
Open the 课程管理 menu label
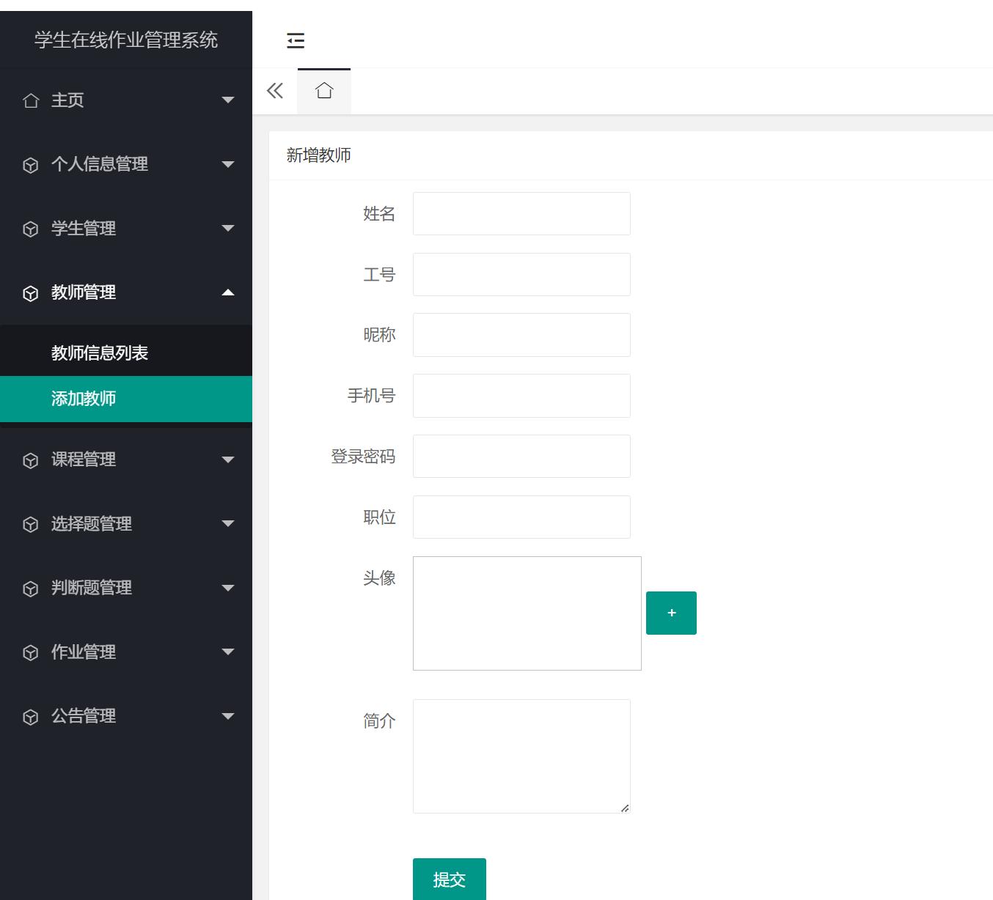(84, 460)
